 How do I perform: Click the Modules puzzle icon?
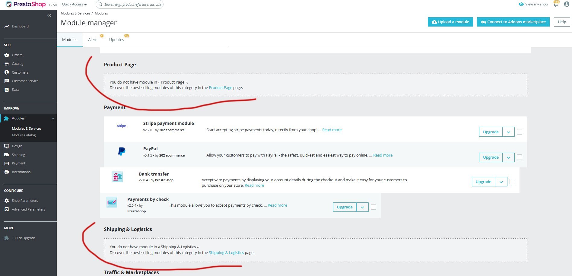pos(6,118)
